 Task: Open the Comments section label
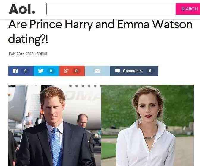[132, 71]
